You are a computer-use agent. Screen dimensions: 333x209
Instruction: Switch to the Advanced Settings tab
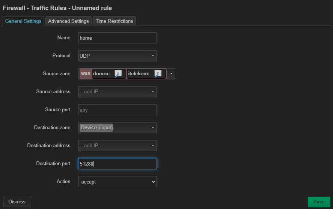click(68, 21)
